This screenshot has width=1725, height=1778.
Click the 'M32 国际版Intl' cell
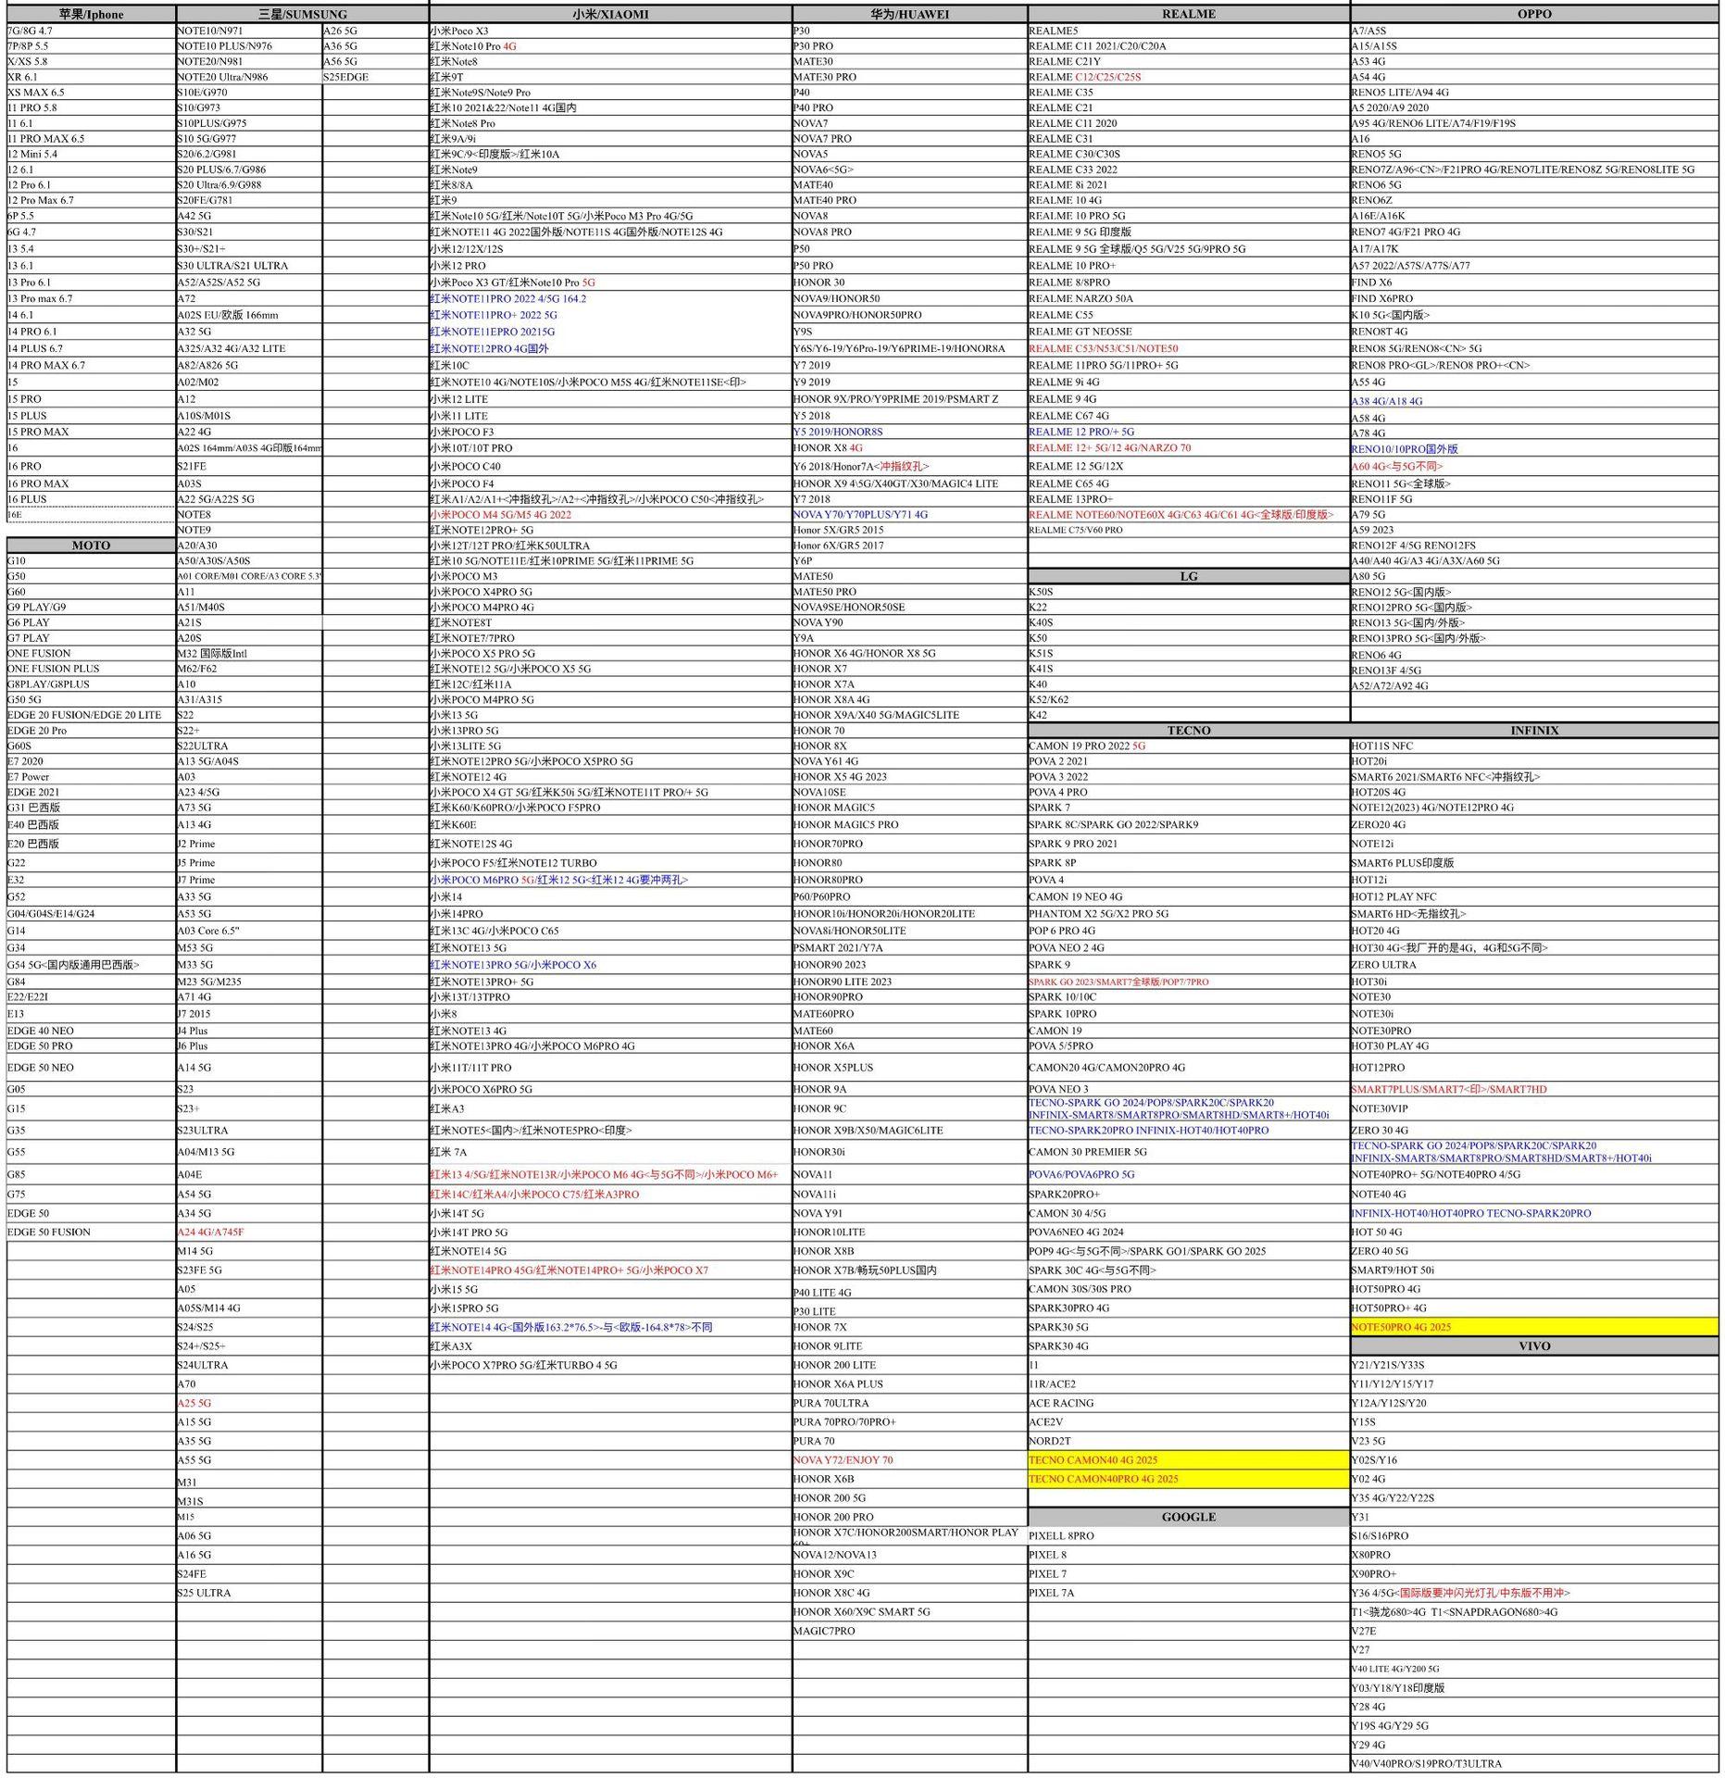pos(249,653)
